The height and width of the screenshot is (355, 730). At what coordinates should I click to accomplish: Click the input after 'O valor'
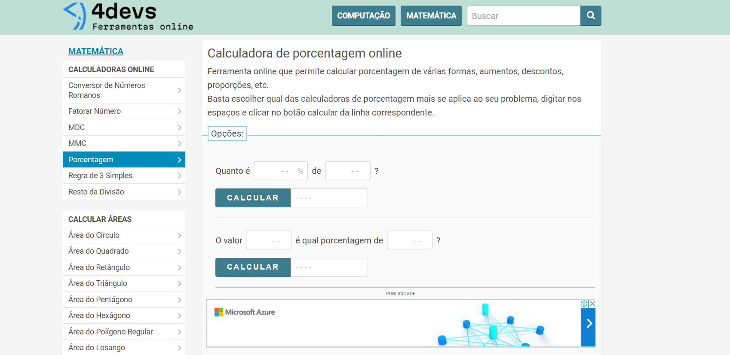click(x=268, y=240)
